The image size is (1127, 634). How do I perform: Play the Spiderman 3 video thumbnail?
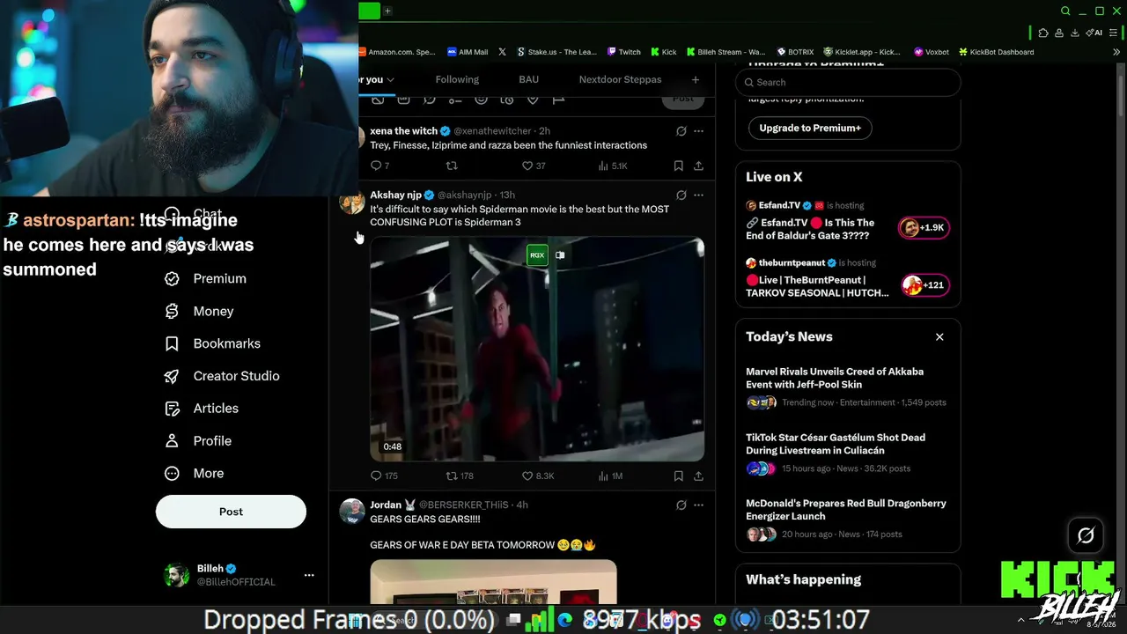(x=537, y=349)
